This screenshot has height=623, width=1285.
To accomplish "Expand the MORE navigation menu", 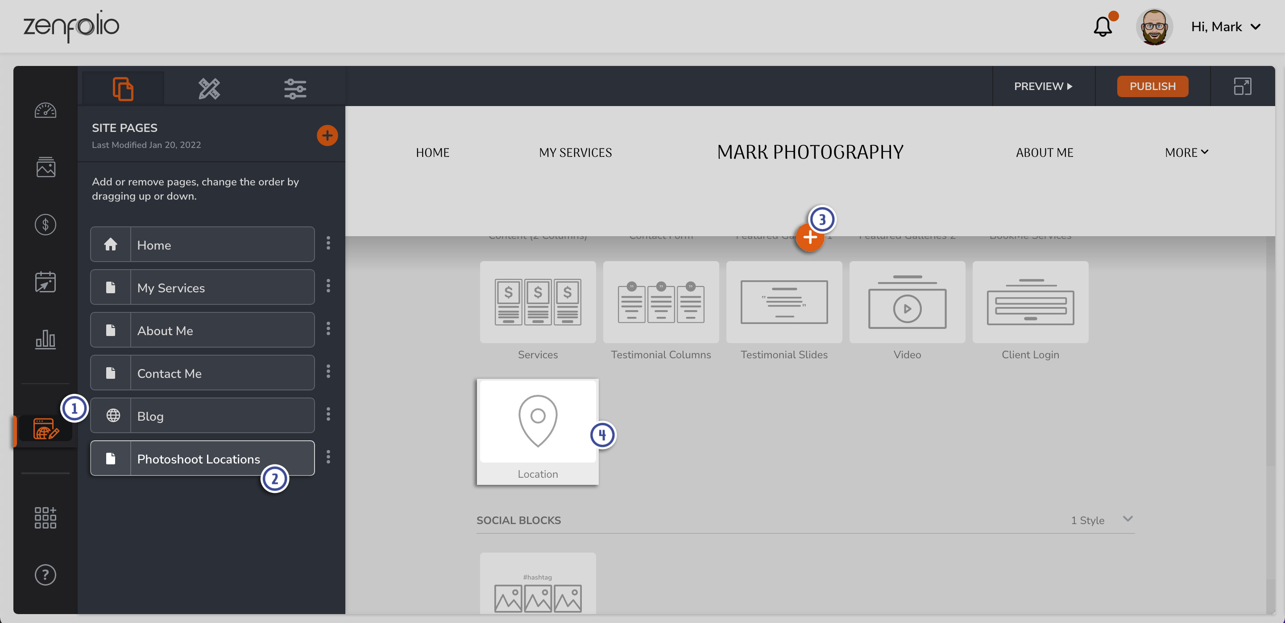I will pos(1187,152).
